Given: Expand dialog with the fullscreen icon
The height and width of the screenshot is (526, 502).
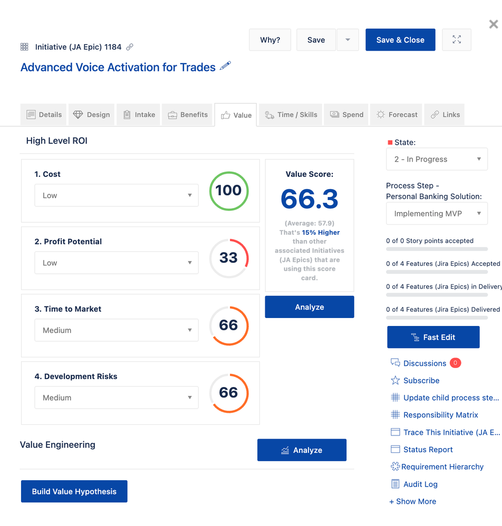Looking at the screenshot, I should [456, 39].
